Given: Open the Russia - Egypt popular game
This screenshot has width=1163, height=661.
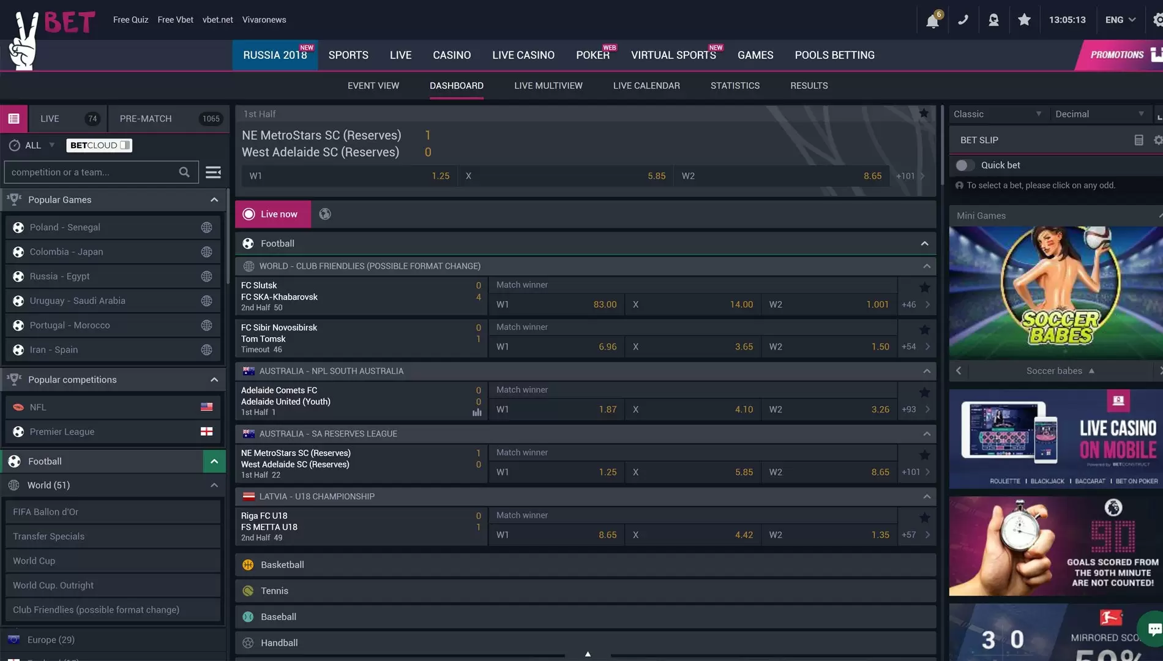Looking at the screenshot, I should [113, 276].
